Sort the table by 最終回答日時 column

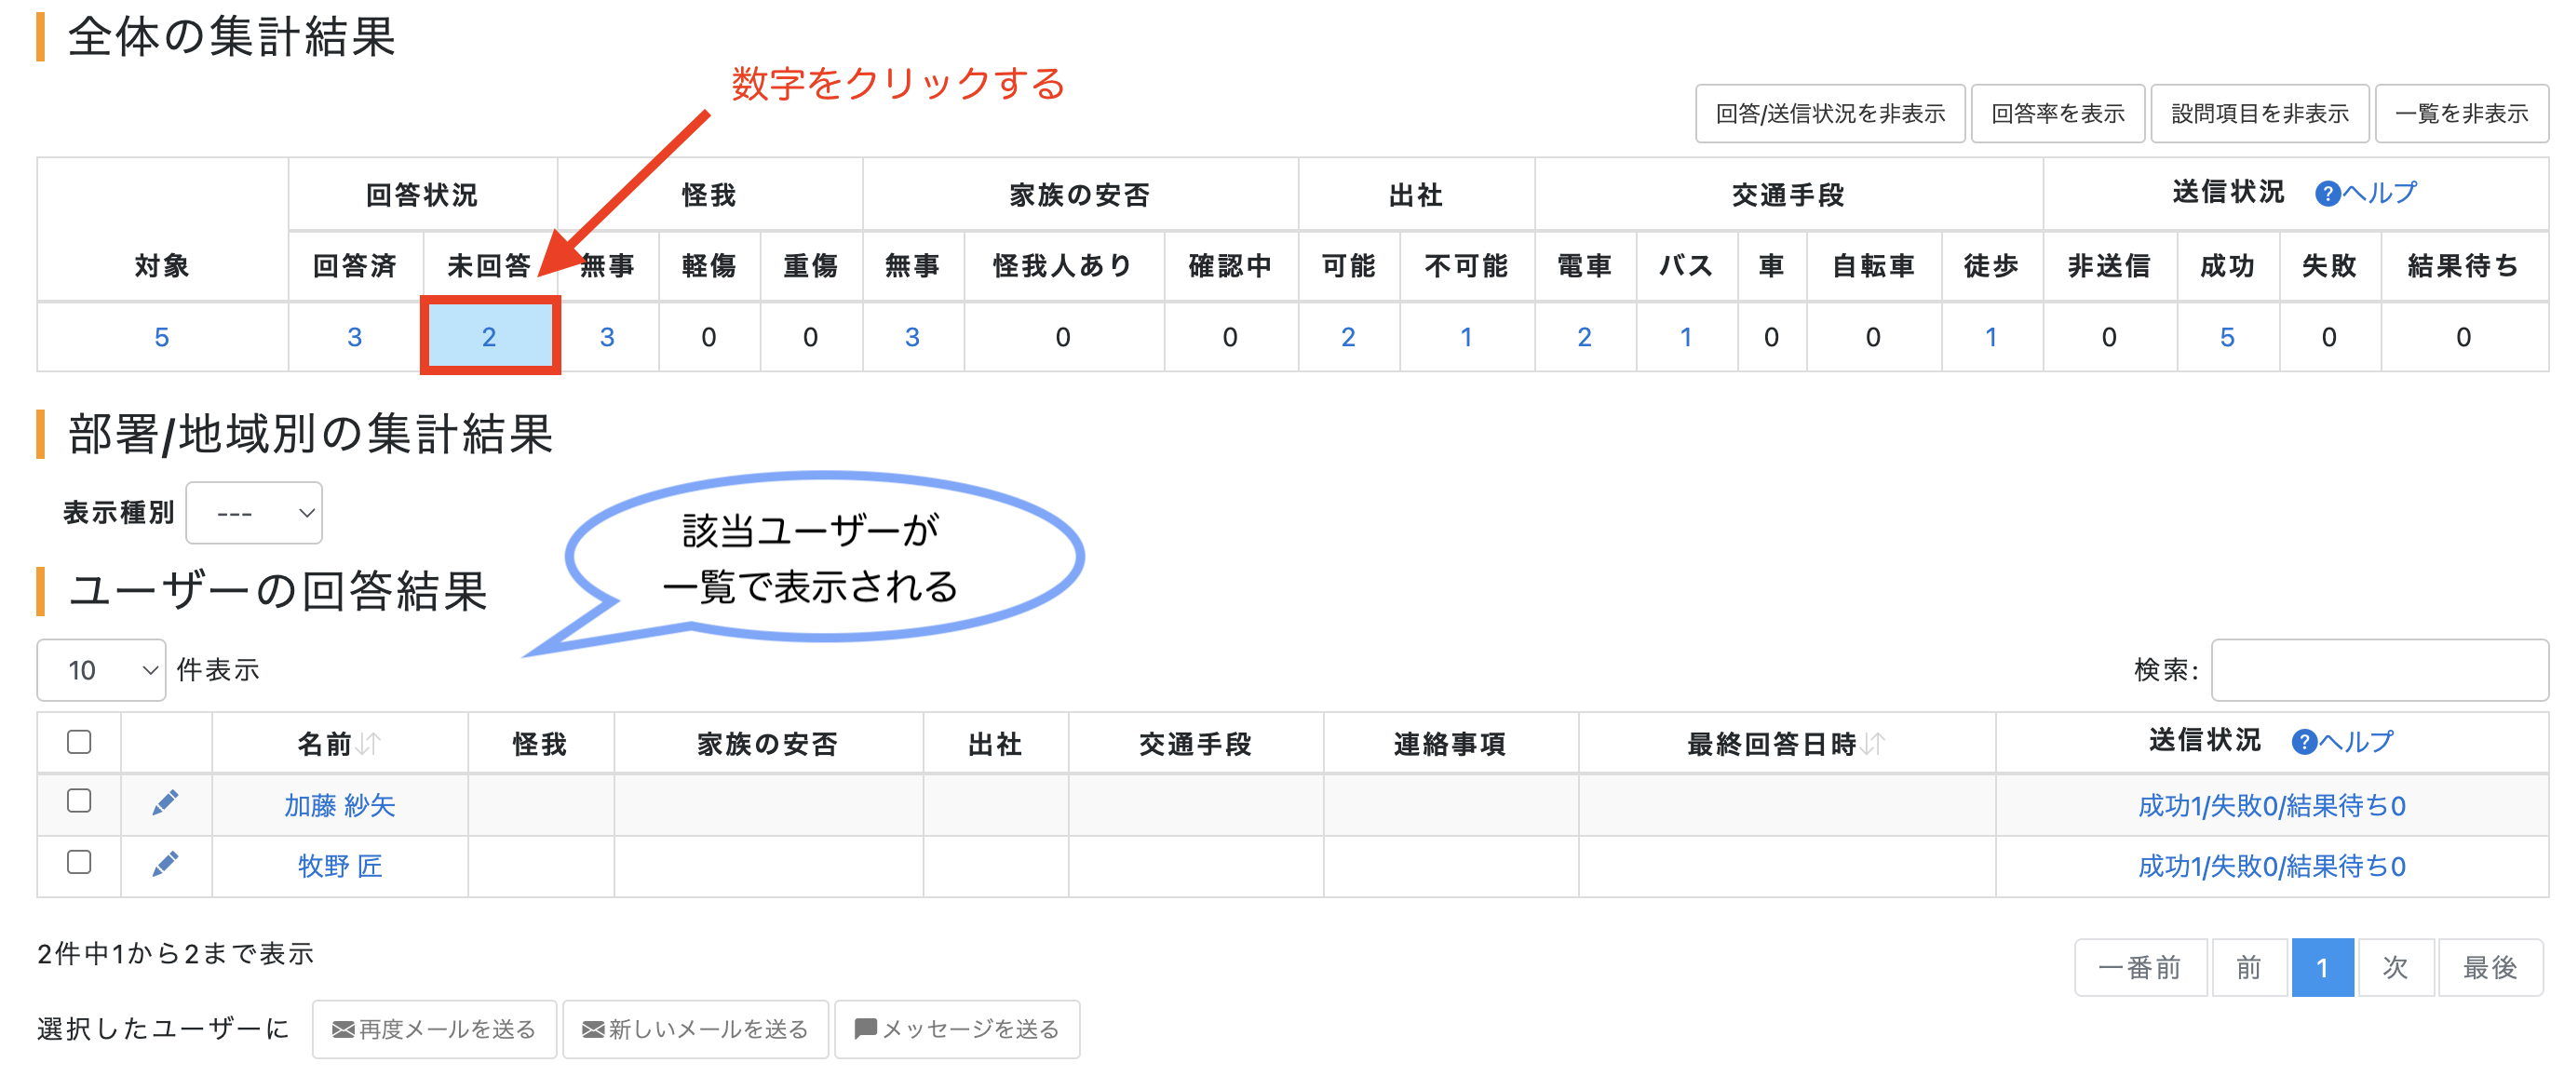coord(1872,744)
